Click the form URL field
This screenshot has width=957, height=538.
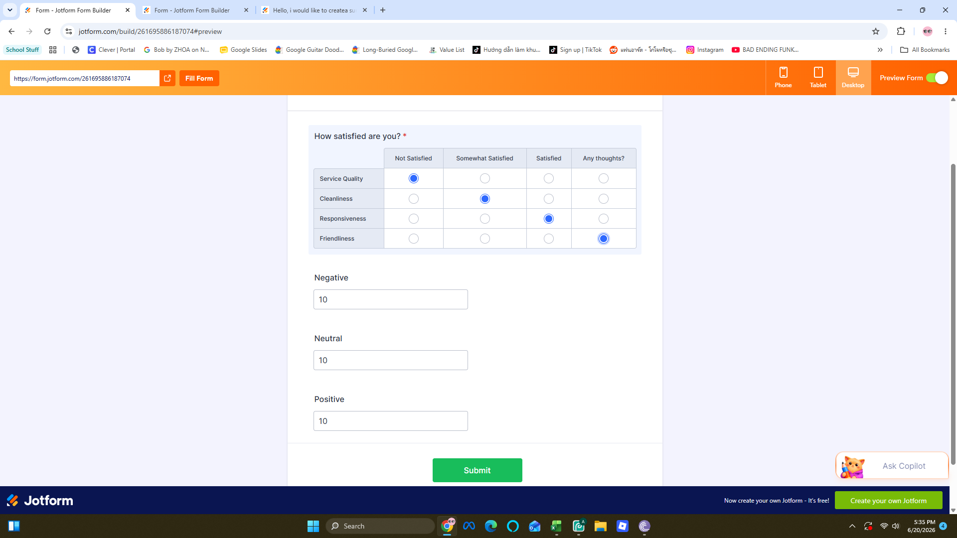click(85, 78)
